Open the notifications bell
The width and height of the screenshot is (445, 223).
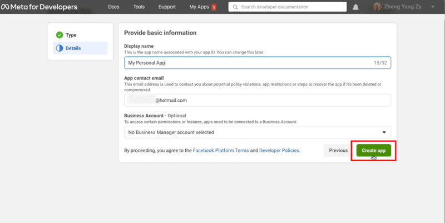click(356, 7)
